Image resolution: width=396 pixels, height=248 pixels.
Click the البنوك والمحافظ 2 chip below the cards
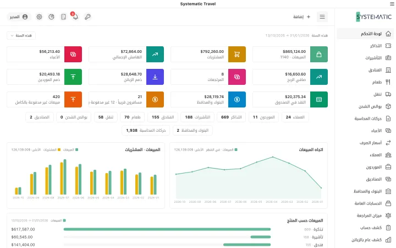click(193, 130)
